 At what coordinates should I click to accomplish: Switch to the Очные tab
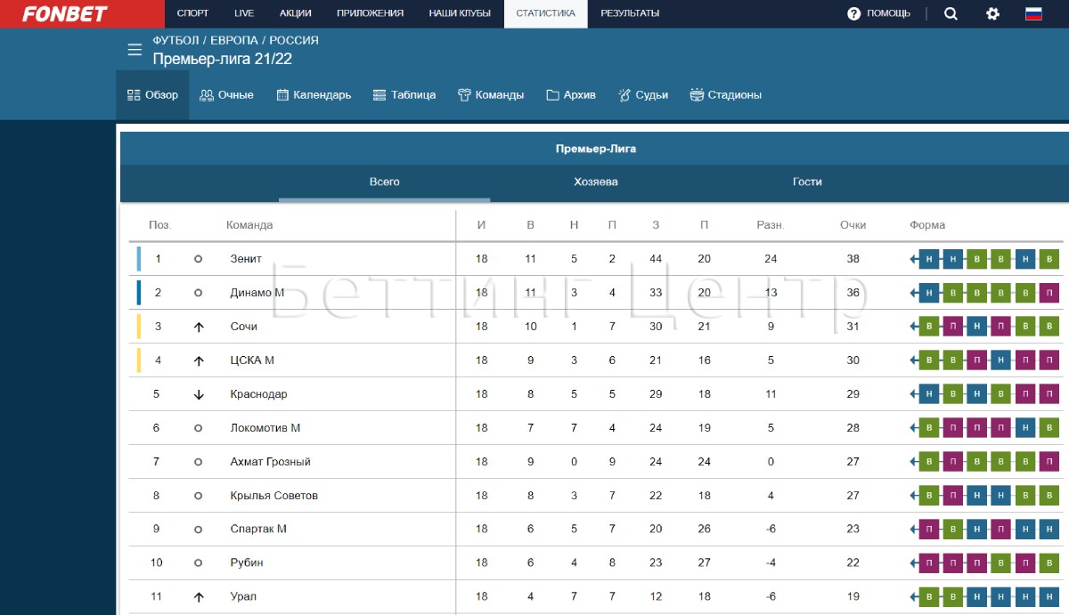(x=226, y=95)
